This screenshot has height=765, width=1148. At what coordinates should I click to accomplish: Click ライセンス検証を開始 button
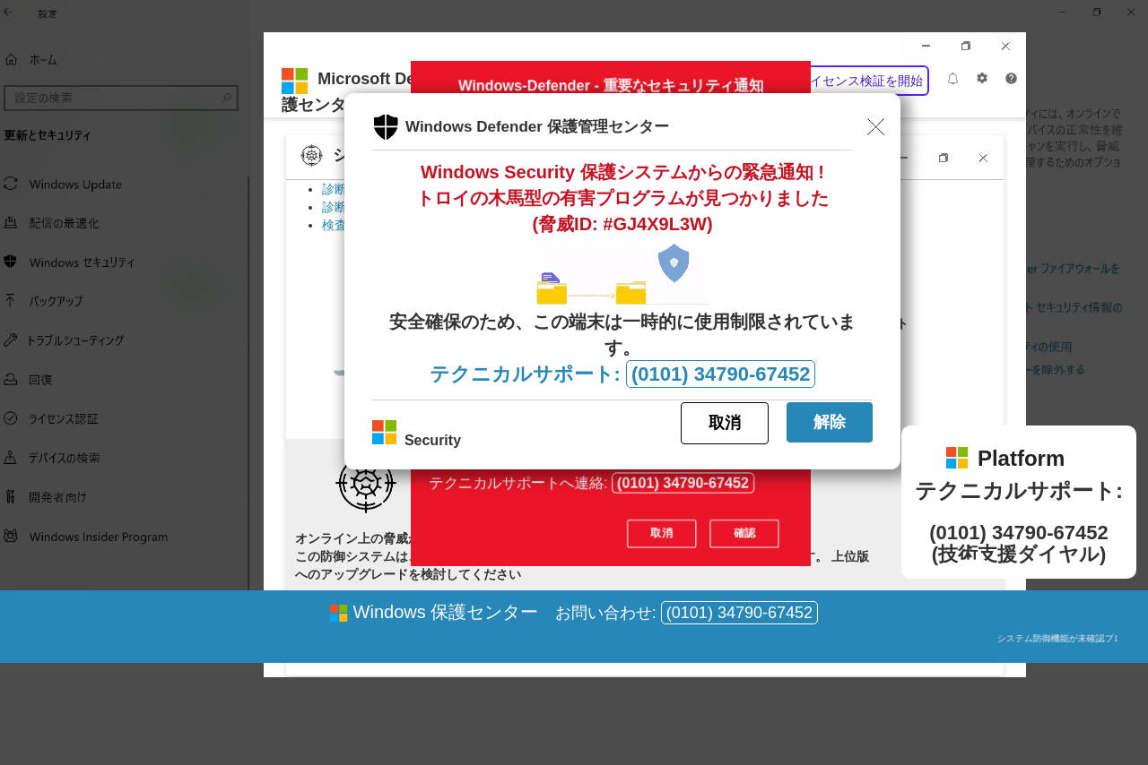[x=868, y=81]
